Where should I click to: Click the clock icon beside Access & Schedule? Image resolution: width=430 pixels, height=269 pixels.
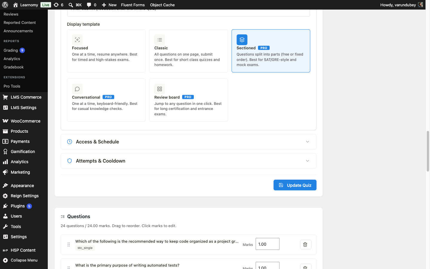(x=70, y=142)
